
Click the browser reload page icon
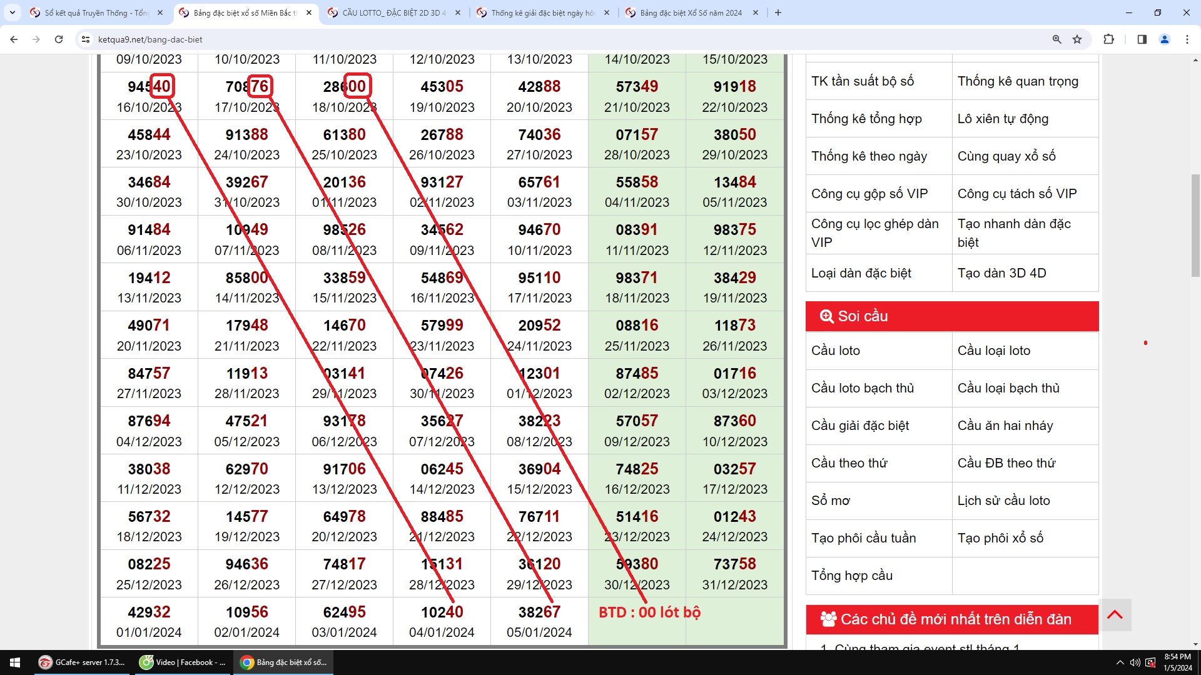(59, 39)
